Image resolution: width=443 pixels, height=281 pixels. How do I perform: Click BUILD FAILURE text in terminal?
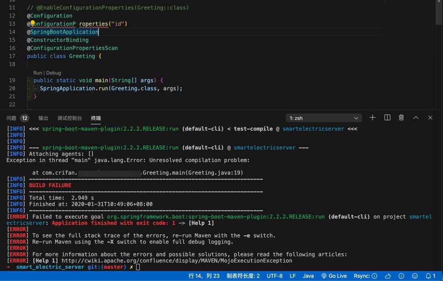click(x=50, y=185)
